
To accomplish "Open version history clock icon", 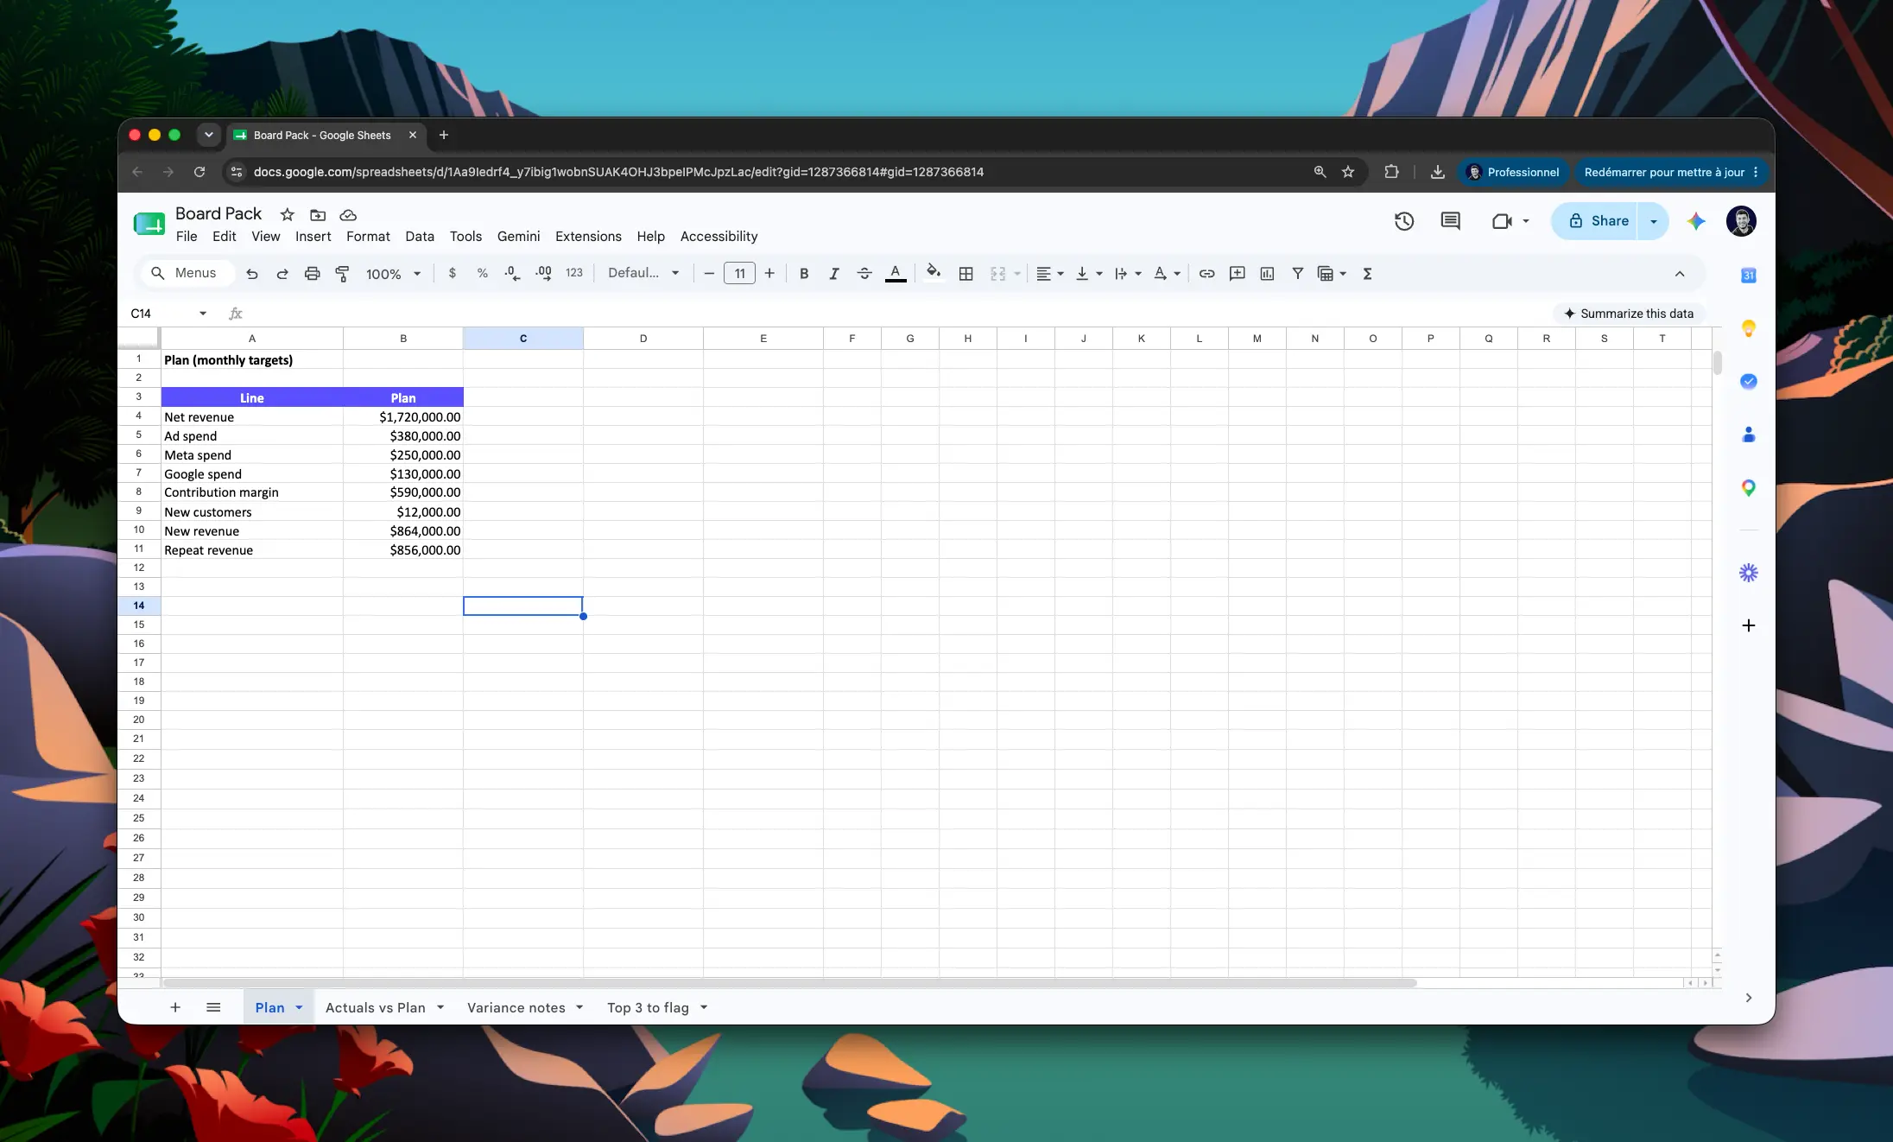I will click(1404, 221).
